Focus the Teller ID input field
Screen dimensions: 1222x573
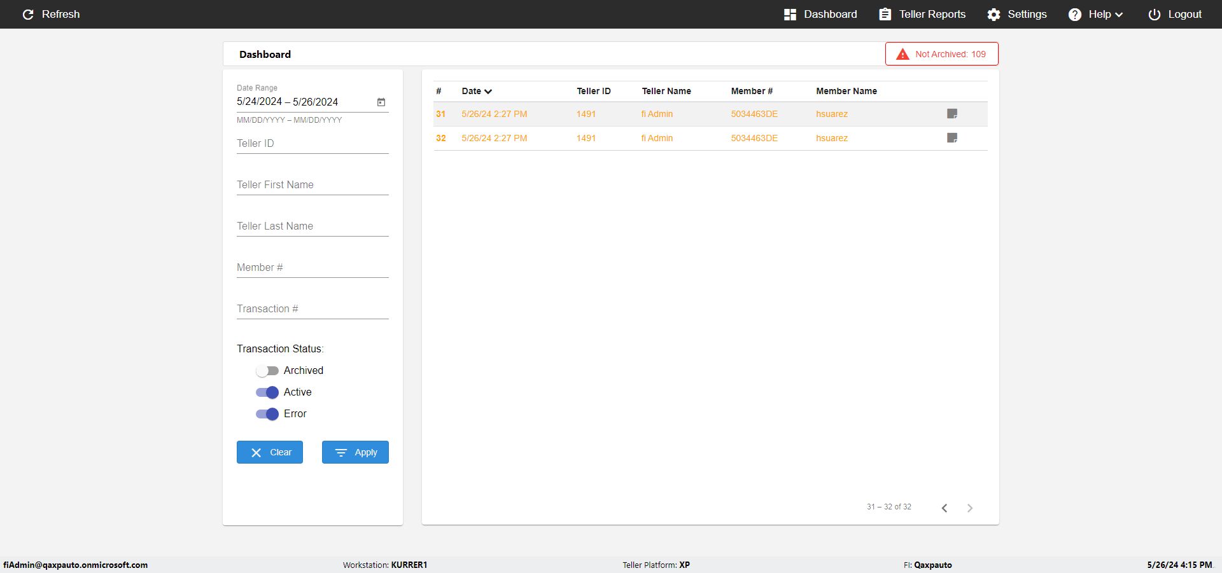pyautogui.click(x=313, y=144)
